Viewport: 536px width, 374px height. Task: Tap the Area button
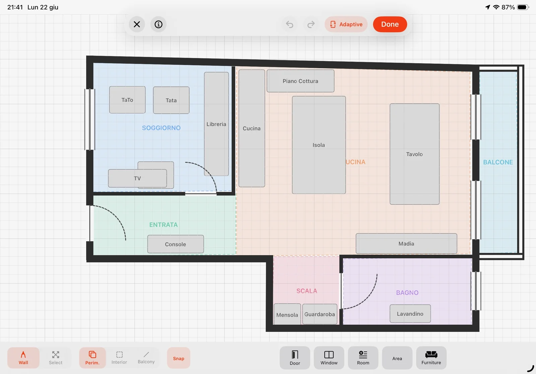pyautogui.click(x=397, y=358)
